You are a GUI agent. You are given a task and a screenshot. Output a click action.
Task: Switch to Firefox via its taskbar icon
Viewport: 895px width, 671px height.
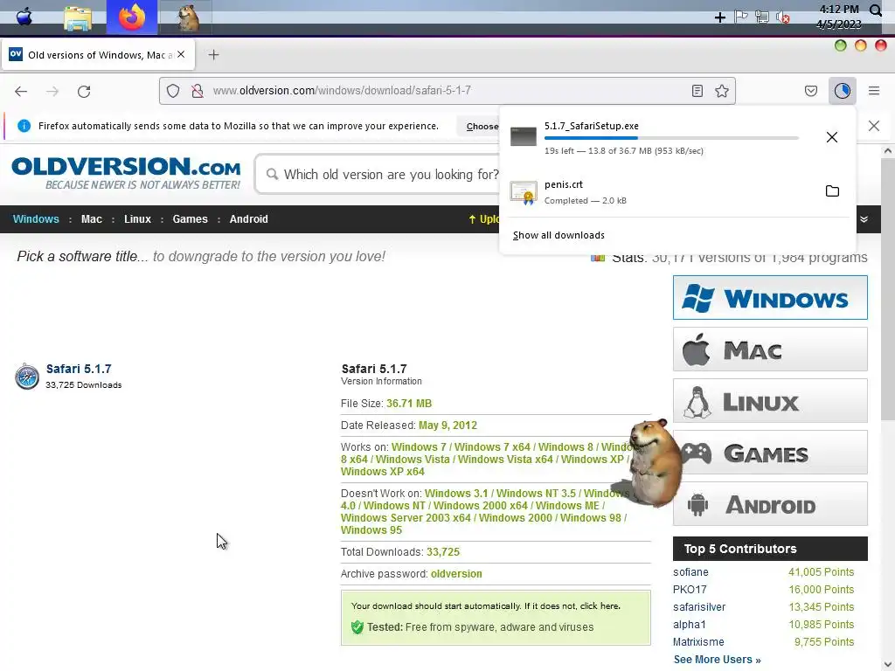coord(132,17)
